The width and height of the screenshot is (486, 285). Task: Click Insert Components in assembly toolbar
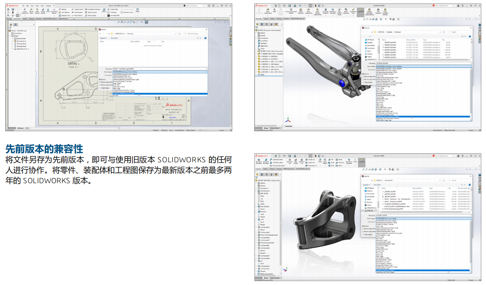tap(268, 12)
